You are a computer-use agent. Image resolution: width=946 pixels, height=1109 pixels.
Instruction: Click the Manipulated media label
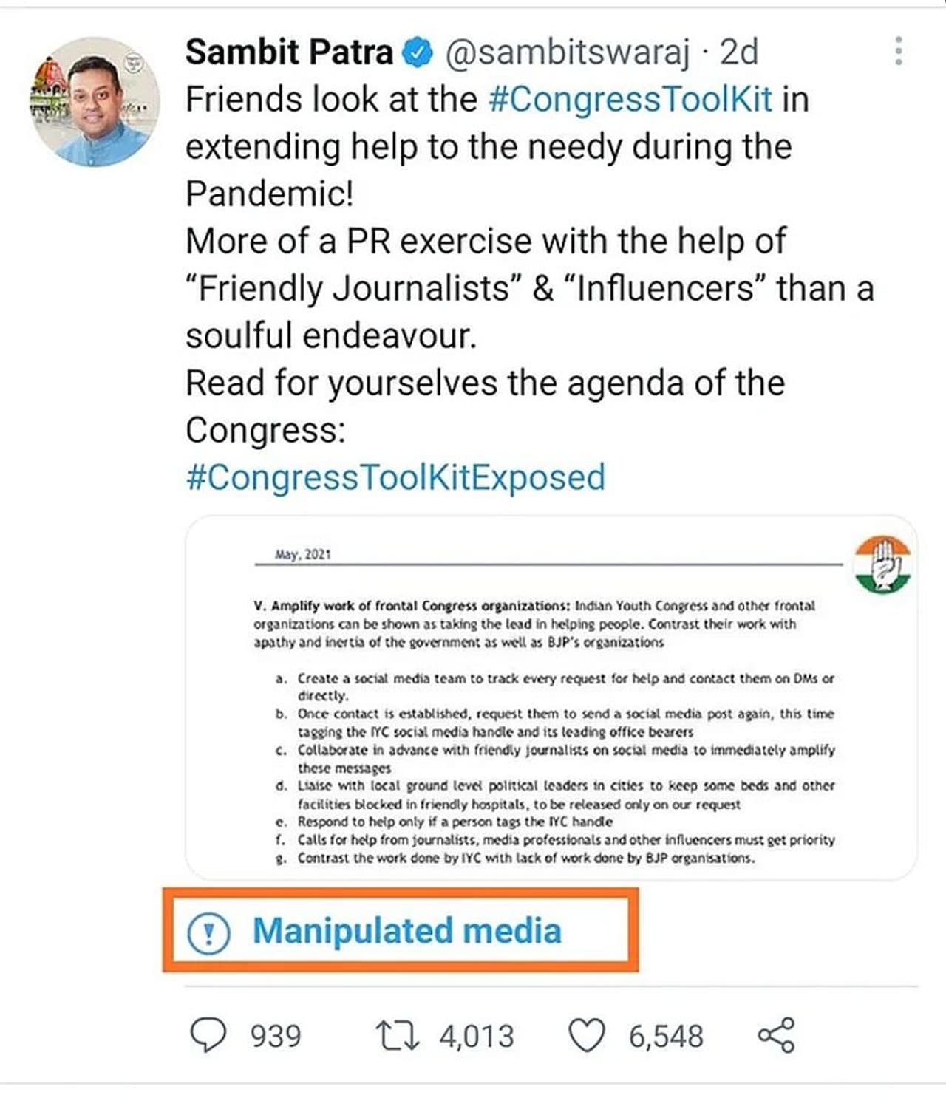406,931
